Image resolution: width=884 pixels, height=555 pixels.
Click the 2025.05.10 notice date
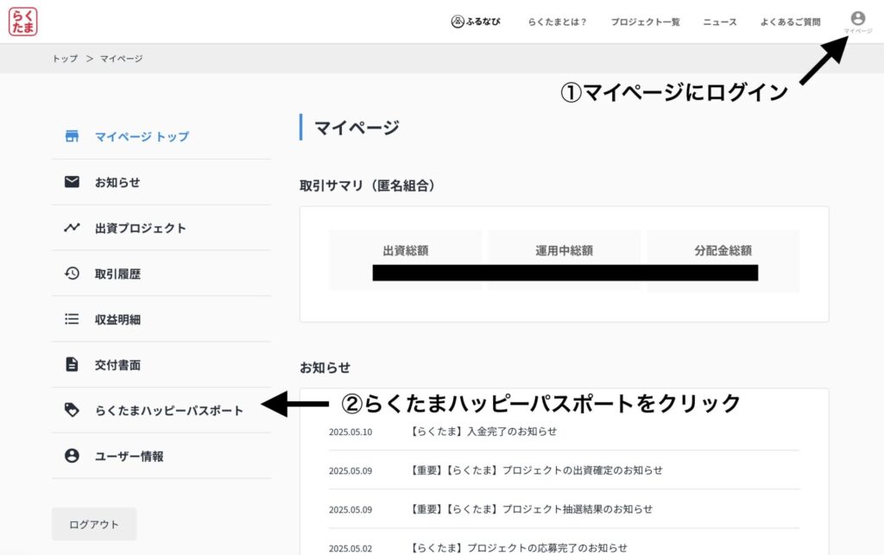(x=350, y=432)
